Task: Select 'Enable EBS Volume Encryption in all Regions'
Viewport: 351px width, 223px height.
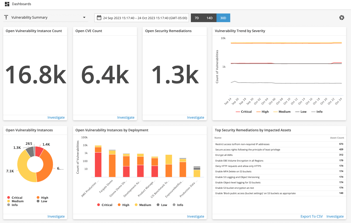Action: 279,161
